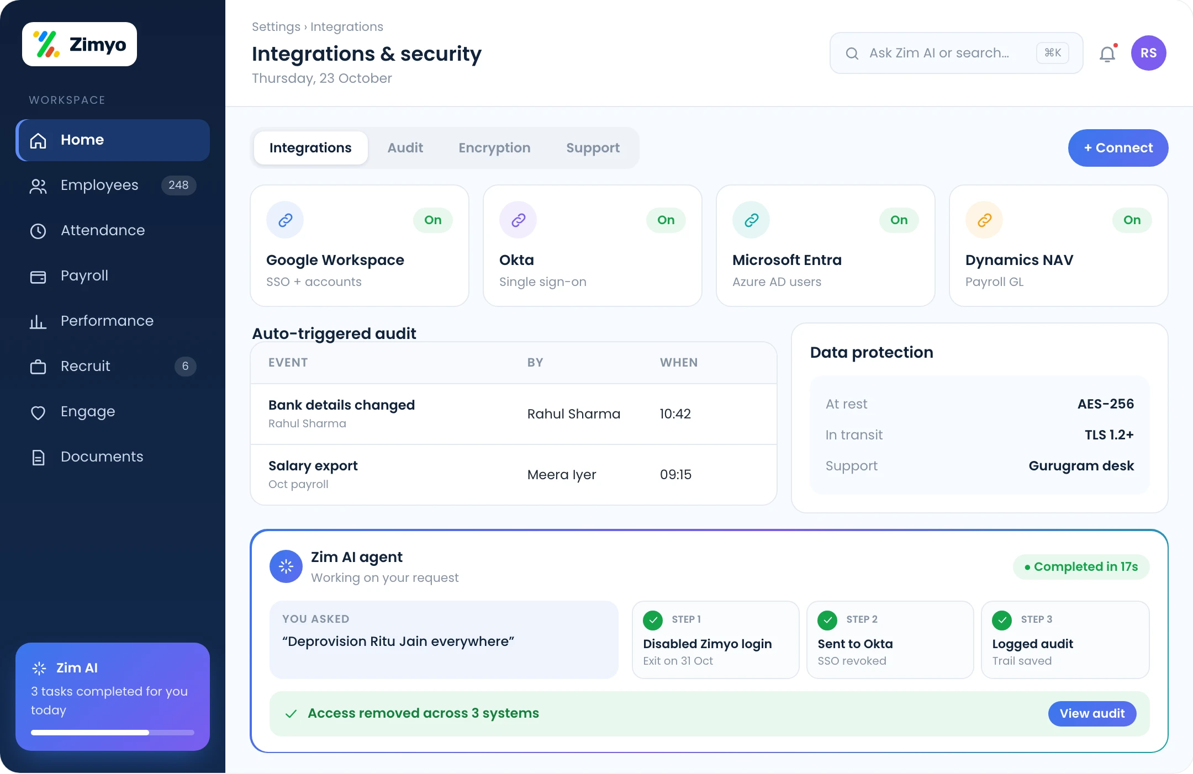Click the Employees 248 count badge

coord(178,185)
